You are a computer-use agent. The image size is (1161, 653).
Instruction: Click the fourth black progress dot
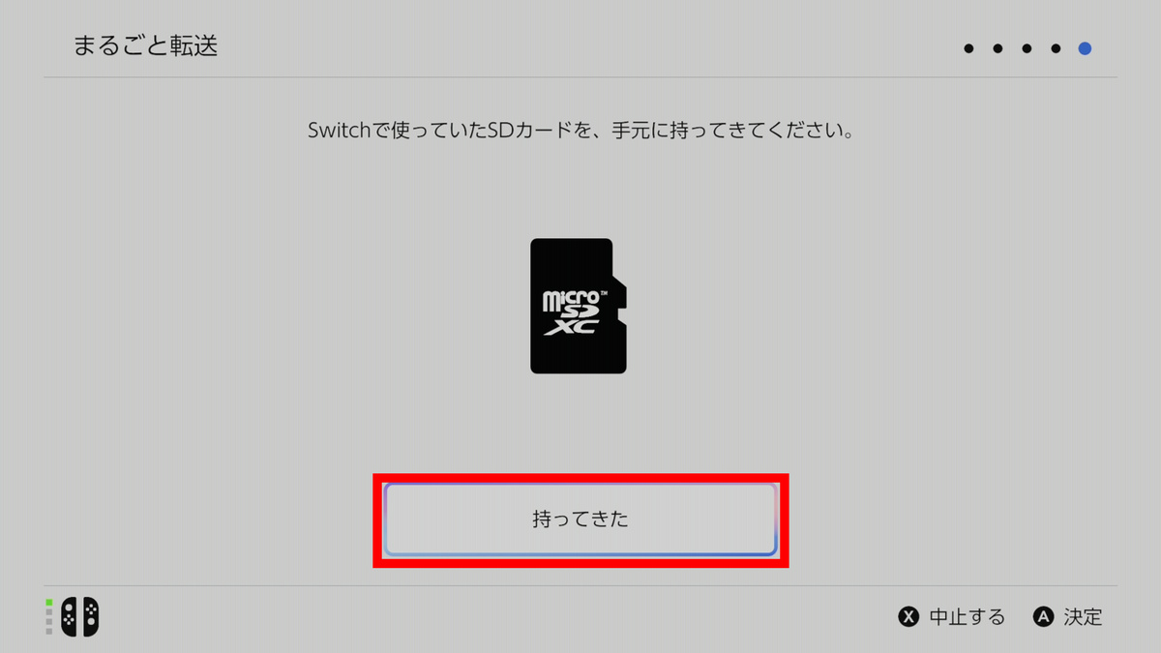tap(1056, 48)
